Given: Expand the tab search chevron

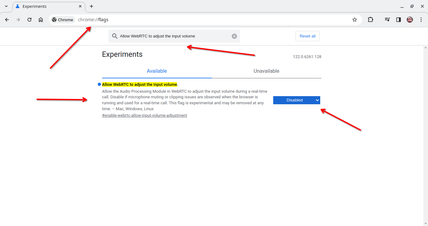Looking at the screenshot, I should (x=6, y=6).
